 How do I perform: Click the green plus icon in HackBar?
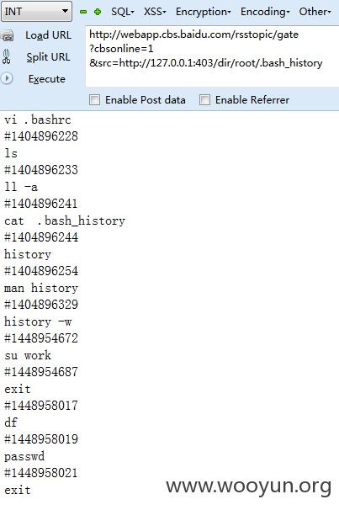pos(98,12)
